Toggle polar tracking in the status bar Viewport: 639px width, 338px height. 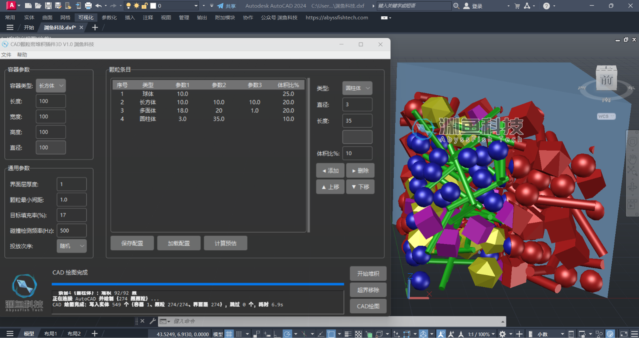287,334
